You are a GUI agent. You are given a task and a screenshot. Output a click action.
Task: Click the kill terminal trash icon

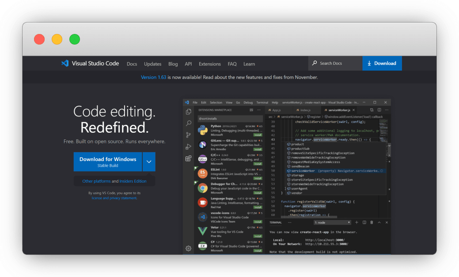coord(372,222)
